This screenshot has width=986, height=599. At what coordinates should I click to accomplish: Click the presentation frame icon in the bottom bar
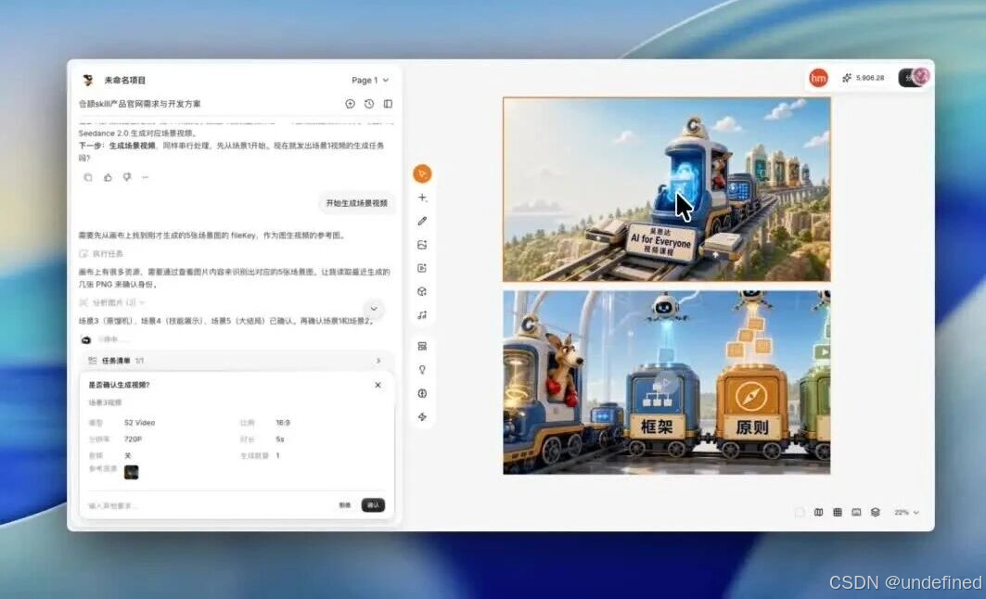click(x=856, y=512)
